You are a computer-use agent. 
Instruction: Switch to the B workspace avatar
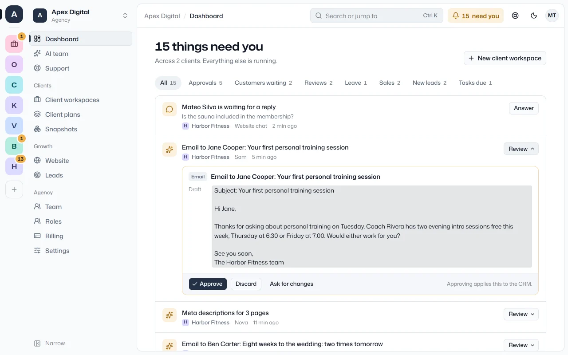point(14,146)
